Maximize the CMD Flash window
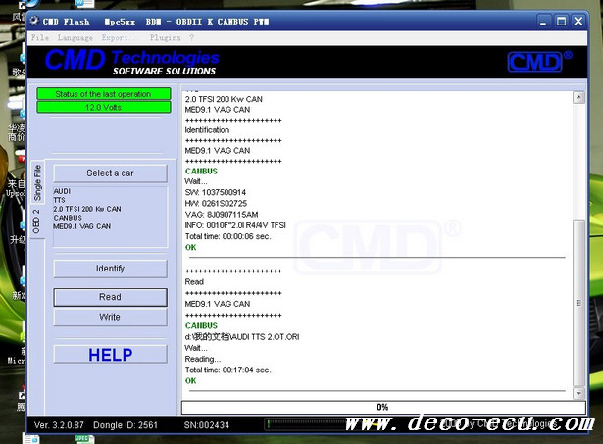The image size is (603, 444). tap(562, 22)
